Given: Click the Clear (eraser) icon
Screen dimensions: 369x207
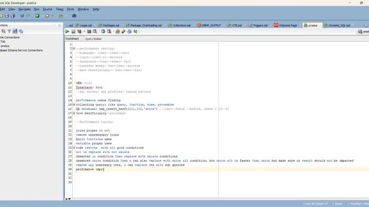Looking at the screenshot, I should click(x=123, y=32).
